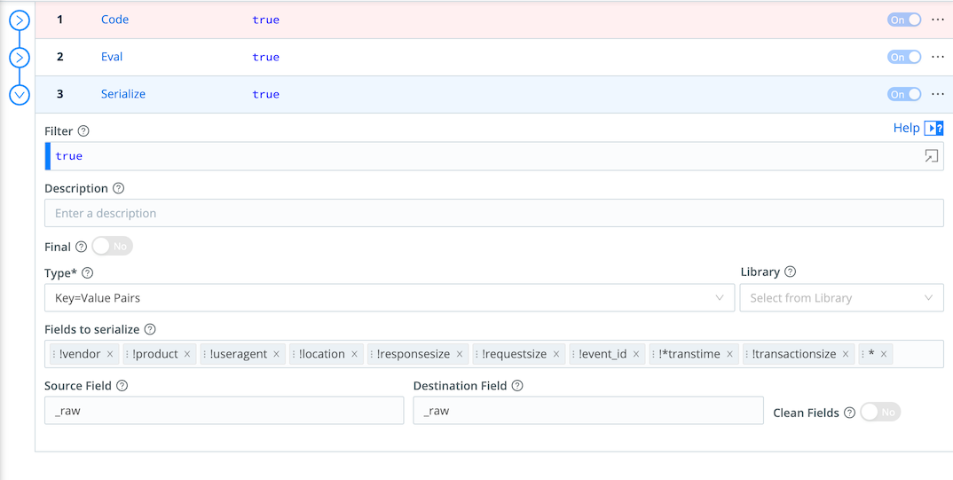This screenshot has width=953, height=480.
Task: Click the Destination Field _raw input
Action: click(x=588, y=411)
